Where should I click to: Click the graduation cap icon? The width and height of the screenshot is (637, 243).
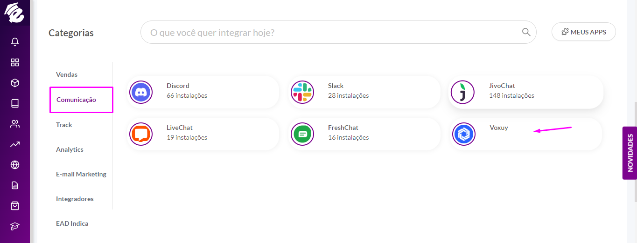(x=15, y=226)
